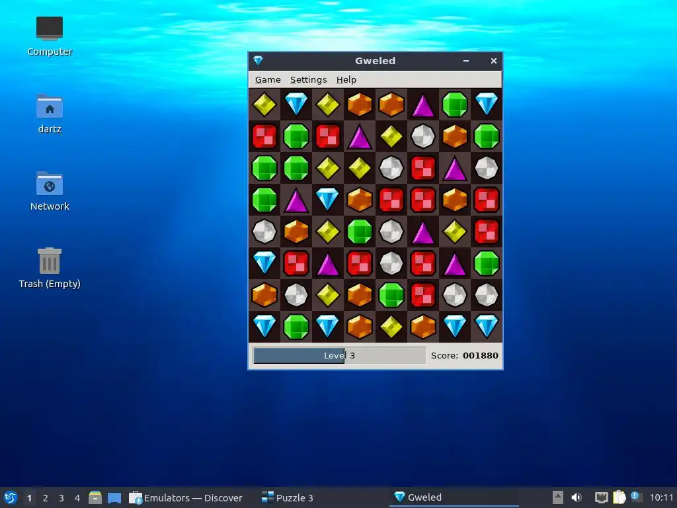Open the volume control tray icon
Viewport: 677px width, 508px height.
pos(577,497)
